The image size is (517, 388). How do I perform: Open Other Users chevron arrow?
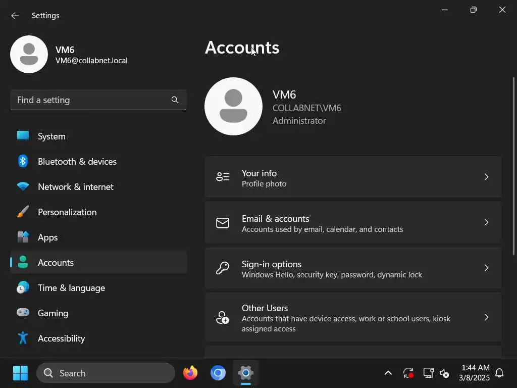tap(486, 317)
